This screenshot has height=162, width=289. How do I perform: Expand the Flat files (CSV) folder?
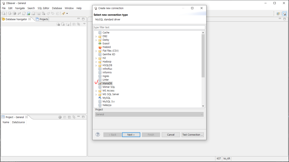click(96, 51)
